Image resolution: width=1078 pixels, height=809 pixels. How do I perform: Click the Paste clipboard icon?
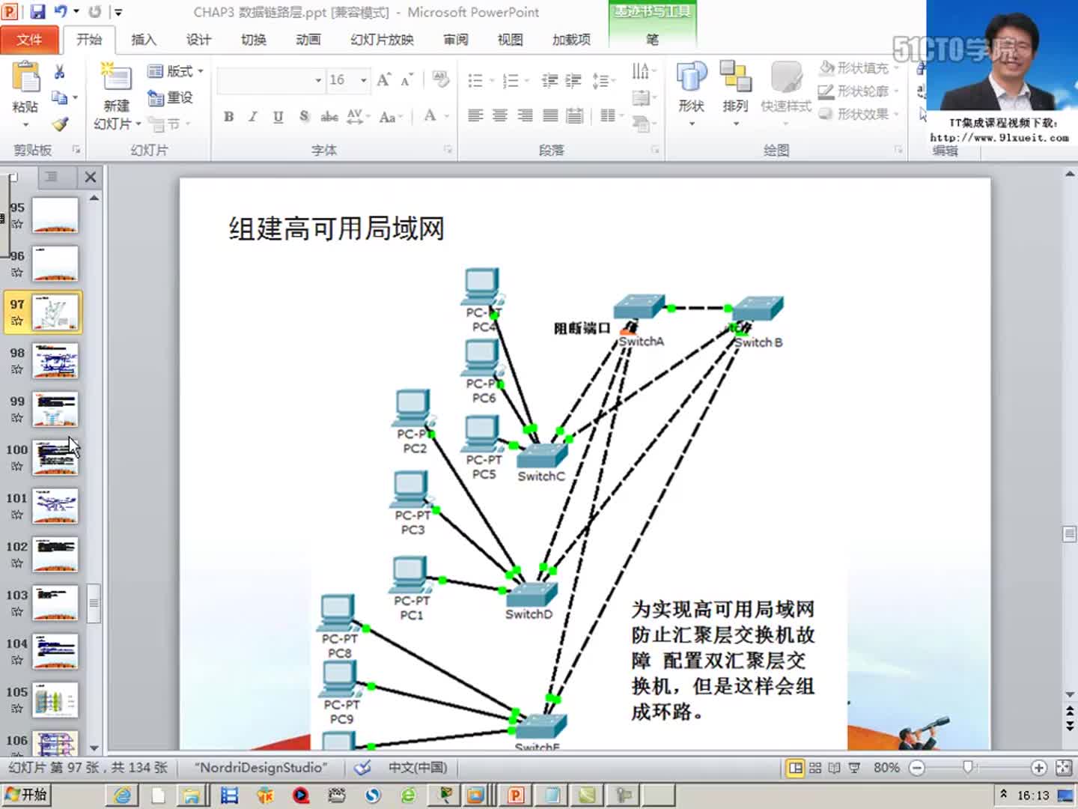[26, 79]
